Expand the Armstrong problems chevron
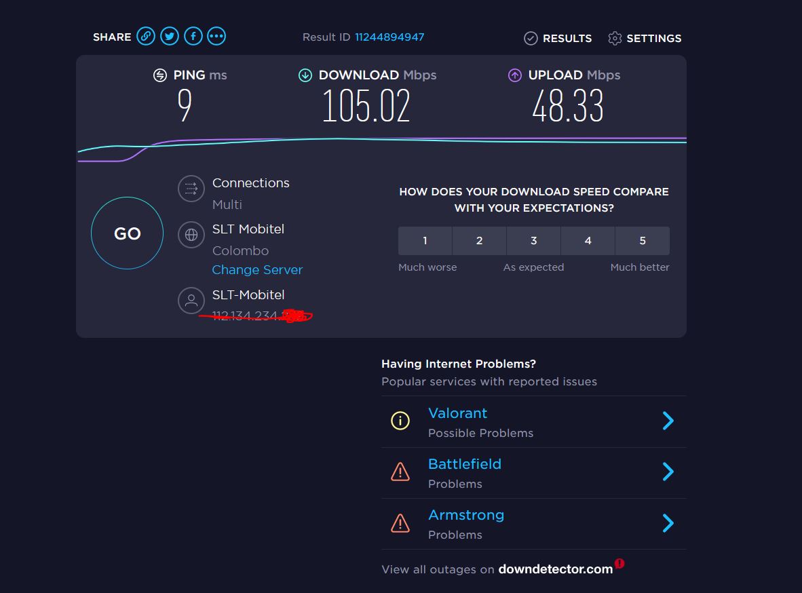 pos(668,523)
